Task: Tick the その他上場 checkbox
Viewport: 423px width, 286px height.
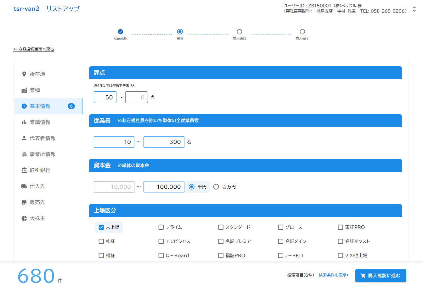Action: pyautogui.click(x=341, y=256)
